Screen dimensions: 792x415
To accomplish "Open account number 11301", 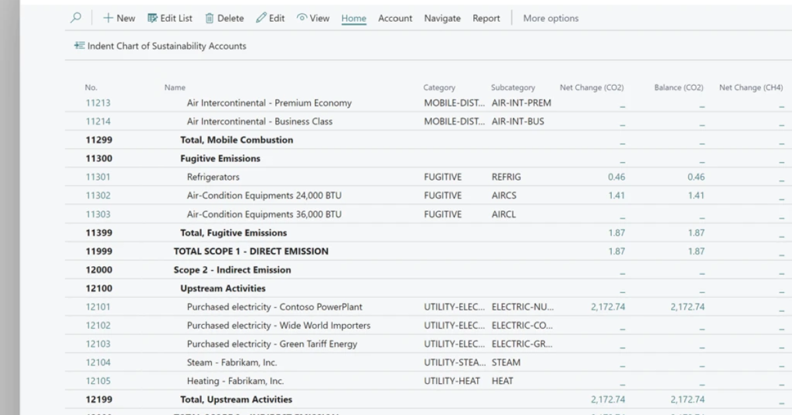I will [98, 177].
